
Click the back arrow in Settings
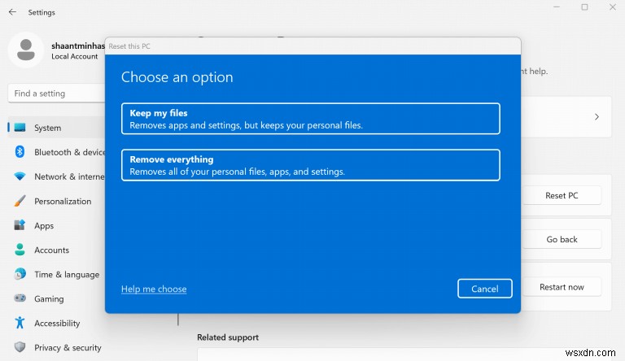pos(12,12)
